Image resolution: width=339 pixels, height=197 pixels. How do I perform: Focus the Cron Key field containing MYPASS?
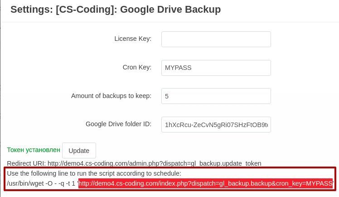pyautogui.click(x=216, y=68)
